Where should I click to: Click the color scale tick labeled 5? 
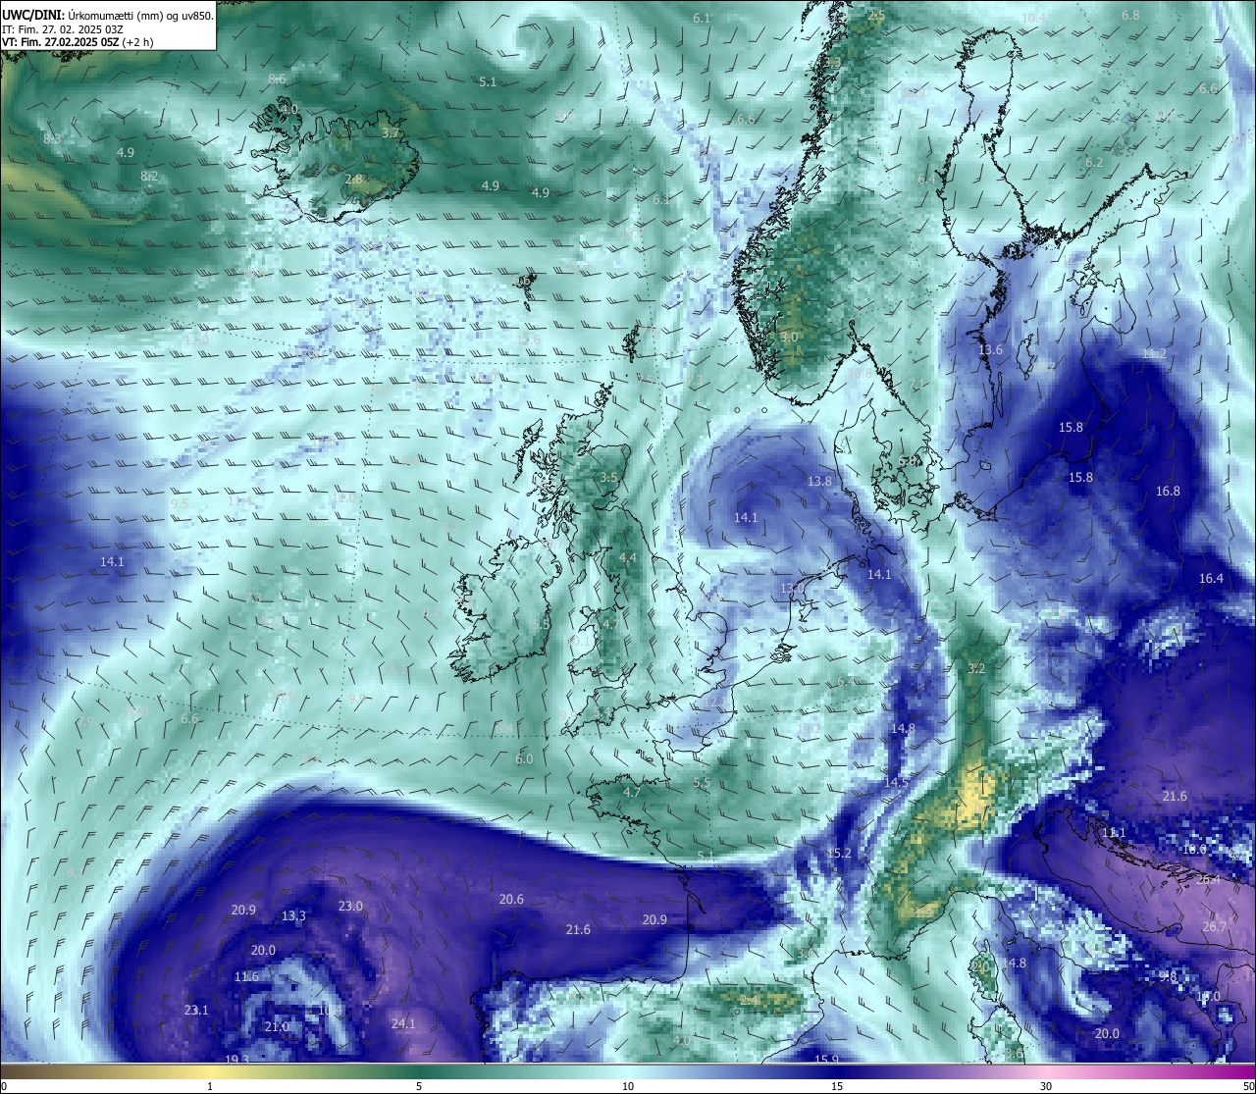coord(419,1086)
